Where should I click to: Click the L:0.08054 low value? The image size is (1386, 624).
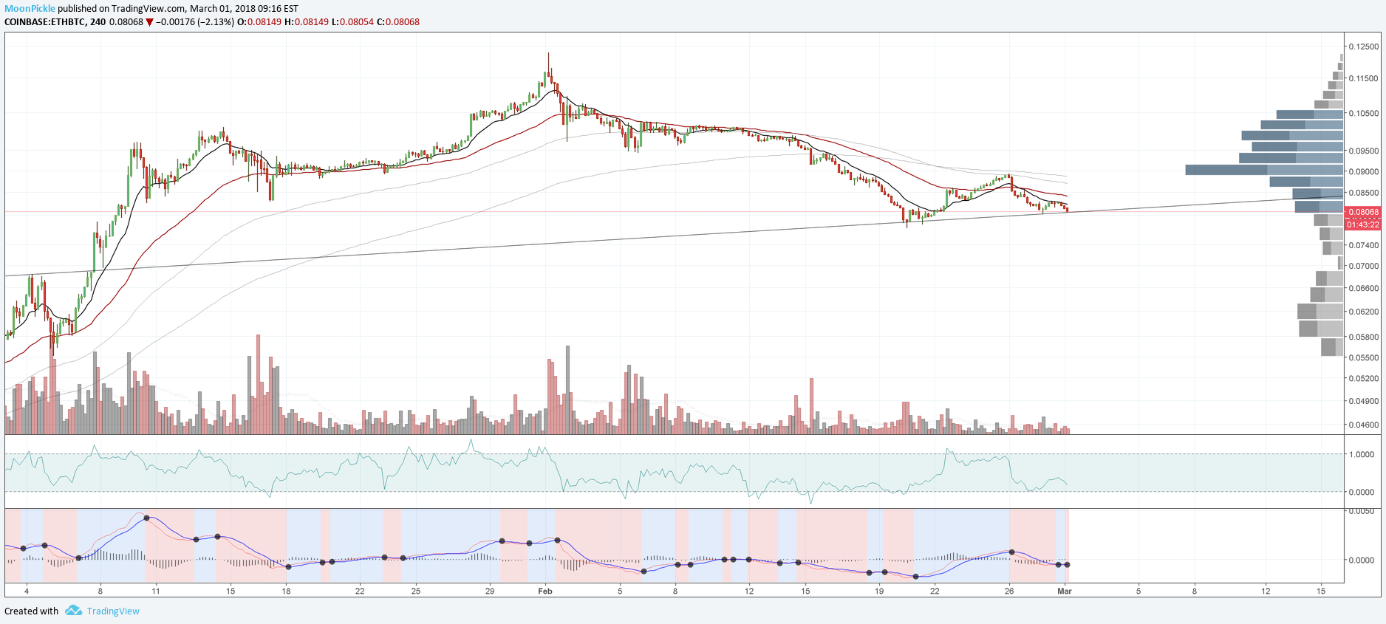(x=352, y=22)
